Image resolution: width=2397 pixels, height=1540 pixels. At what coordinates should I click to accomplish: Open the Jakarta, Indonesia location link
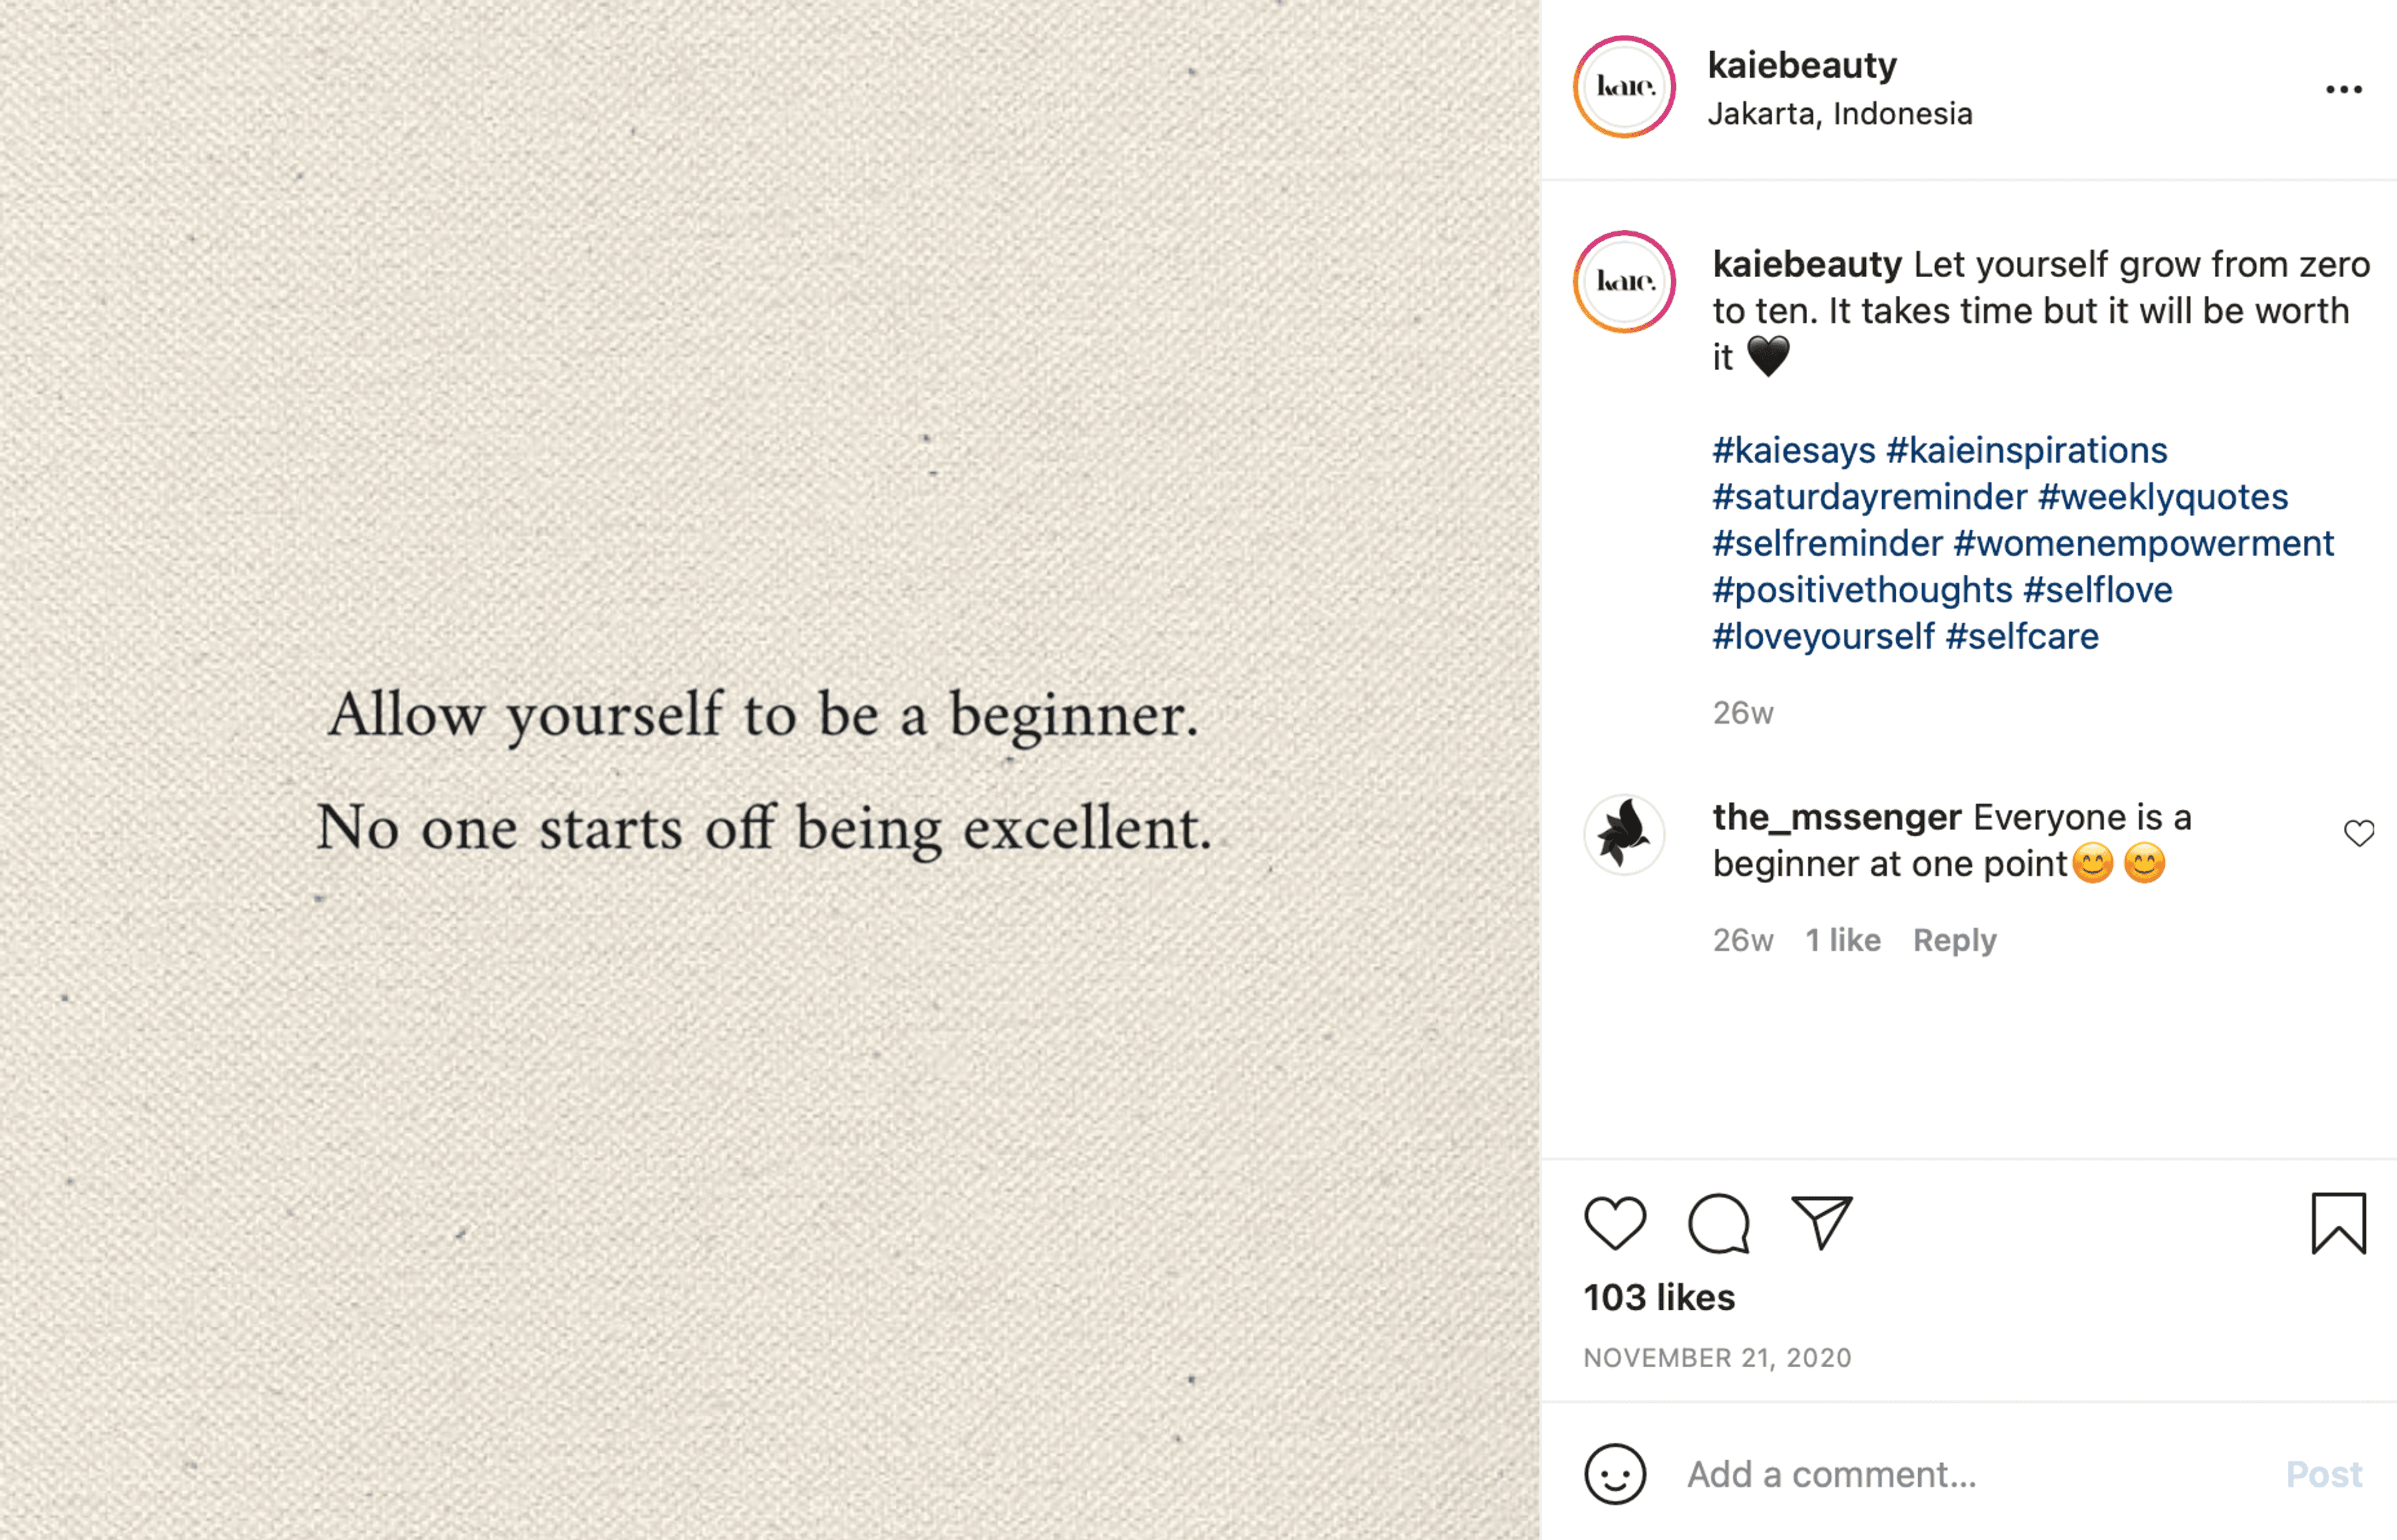click(x=1840, y=114)
